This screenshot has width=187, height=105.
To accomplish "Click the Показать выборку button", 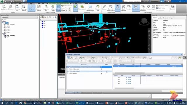I will click(x=137, y=58).
